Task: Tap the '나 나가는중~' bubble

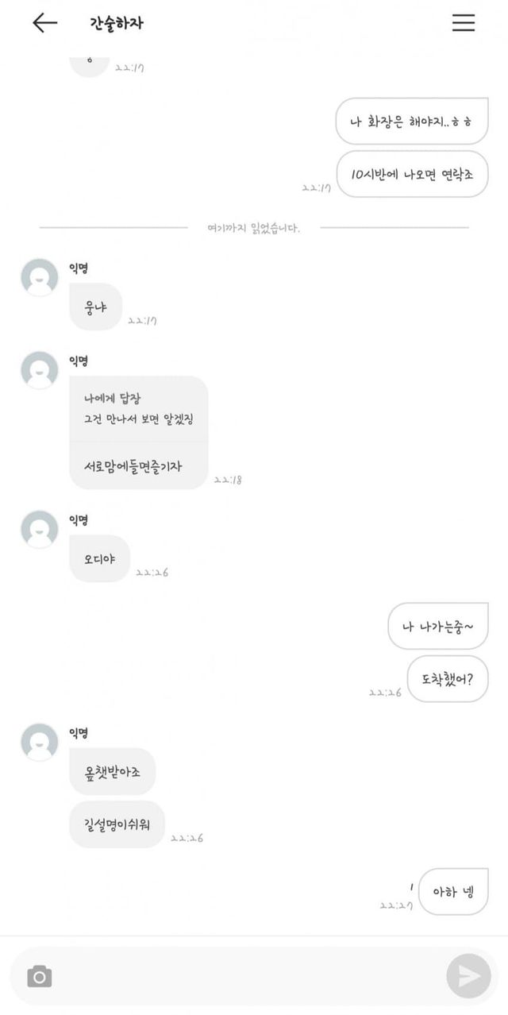Action: pyautogui.click(x=438, y=627)
